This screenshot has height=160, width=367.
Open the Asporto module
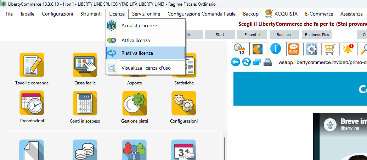(x=135, y=83)
